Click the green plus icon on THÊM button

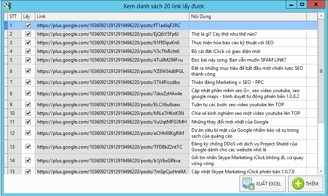click(x=298, y=183)
